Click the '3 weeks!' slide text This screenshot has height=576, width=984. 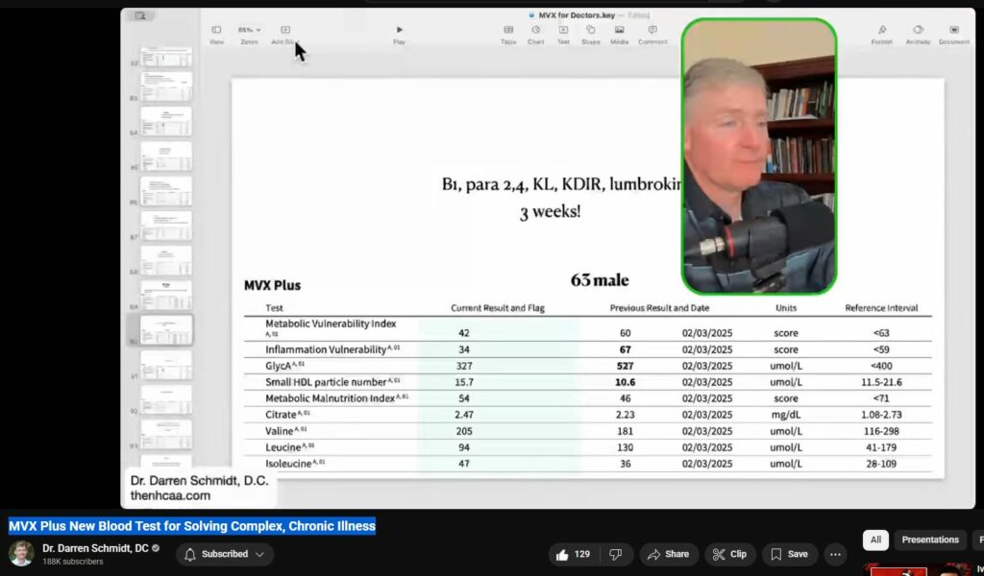551,211
